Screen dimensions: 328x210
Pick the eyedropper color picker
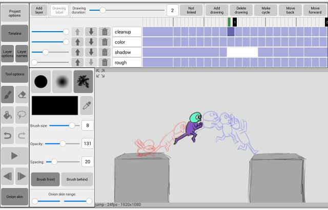(x=87, y=105)
